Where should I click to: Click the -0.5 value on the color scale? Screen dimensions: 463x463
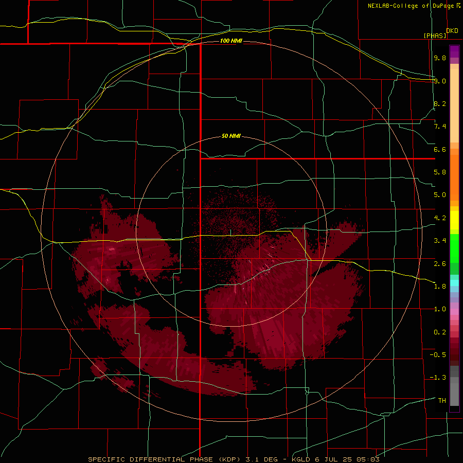(438, 355)
